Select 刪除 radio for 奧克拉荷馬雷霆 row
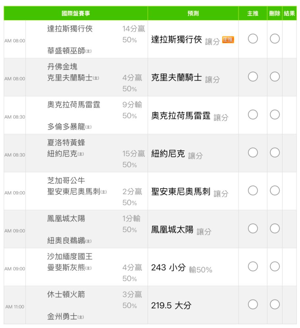300x328 pixels. tap(275, 114)
